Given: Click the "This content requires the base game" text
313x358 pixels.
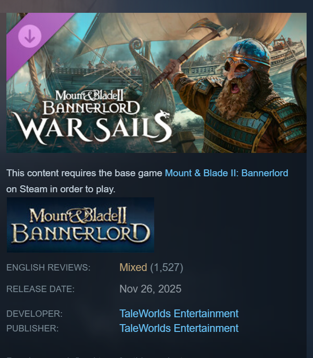Looking at the screenshot, I should point(84,173).
